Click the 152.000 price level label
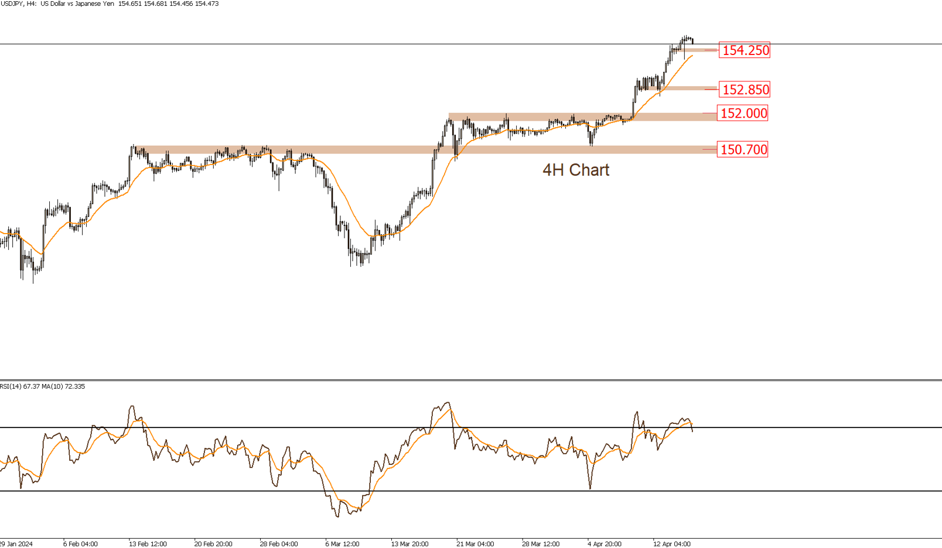Viewport: 942px width, 548px height. tap(743, 113)
